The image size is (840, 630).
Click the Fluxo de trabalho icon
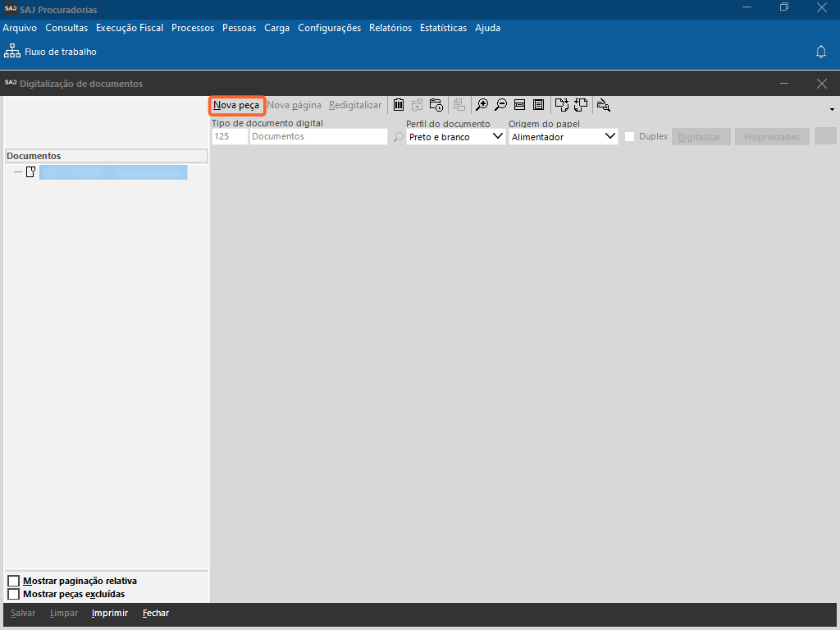(x=12, y=52)
